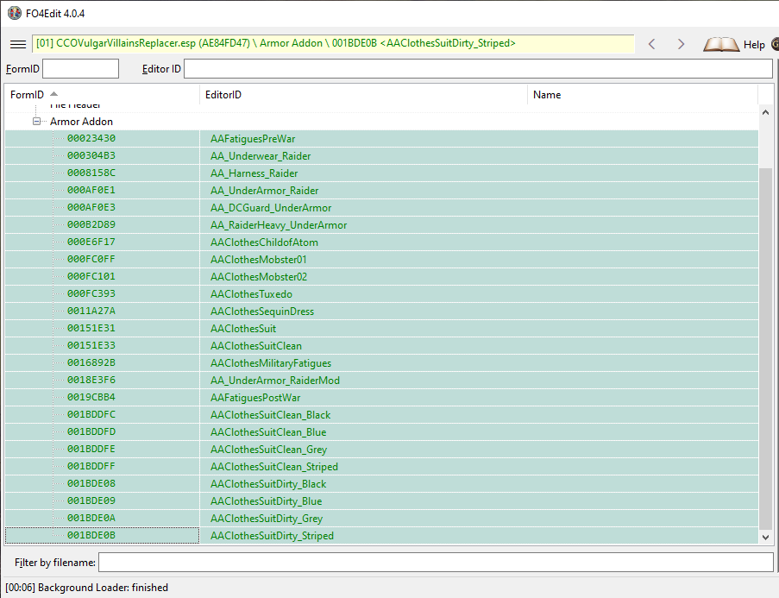
Task: Select record 0008158C
Action: click(x=91, y=173)
